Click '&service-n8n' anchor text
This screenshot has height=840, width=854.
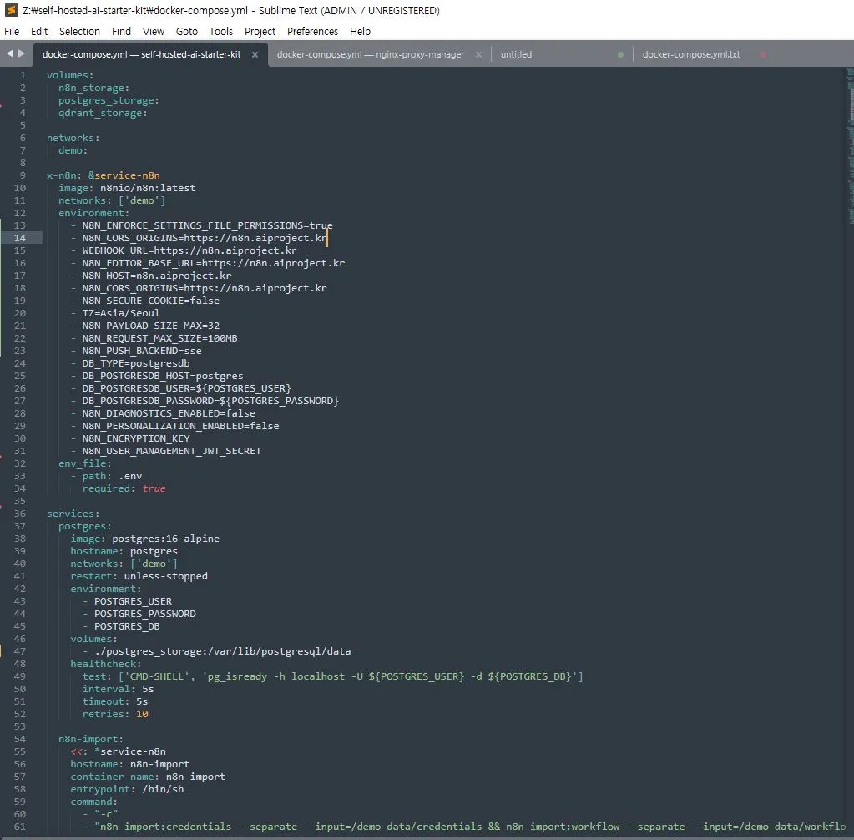coord(124,175)
